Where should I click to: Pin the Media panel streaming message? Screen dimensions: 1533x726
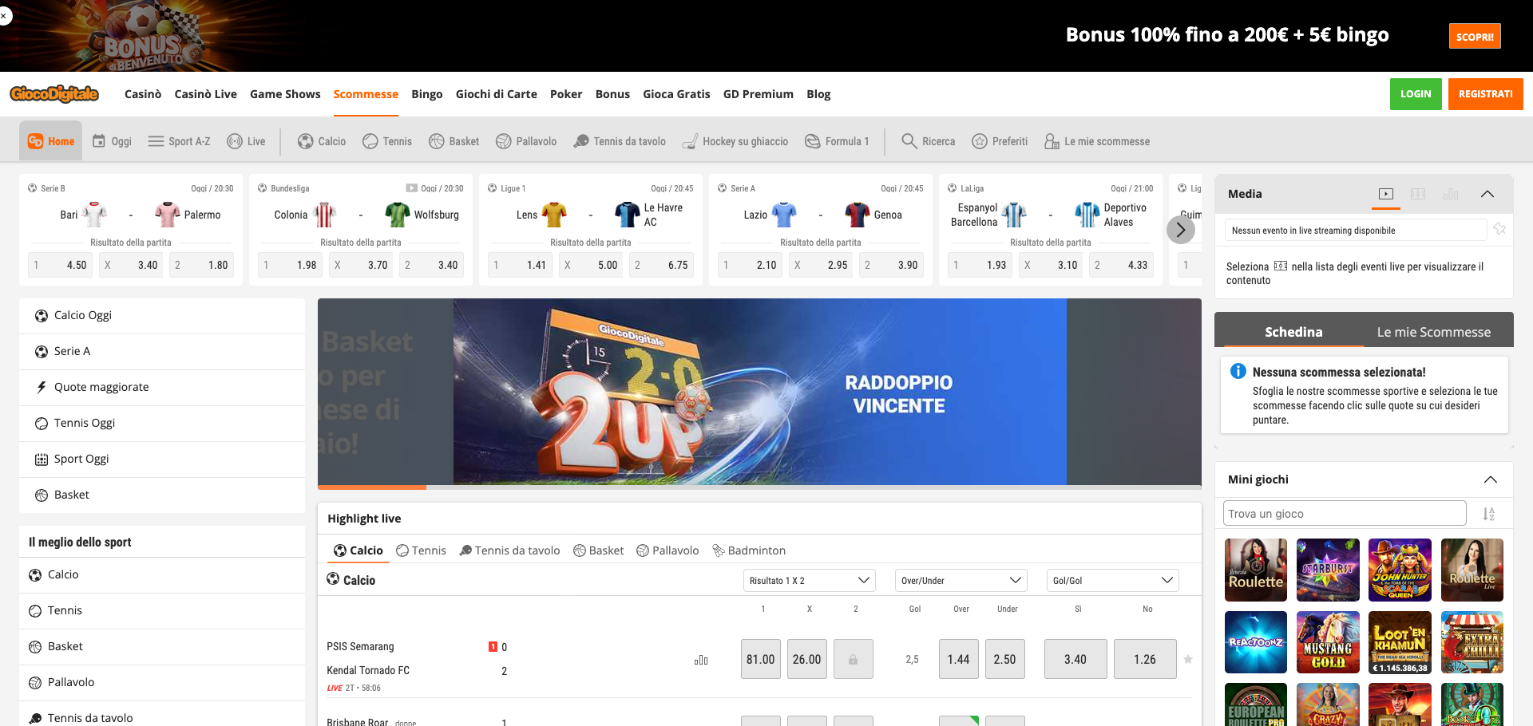click(x=1499, y=230)
